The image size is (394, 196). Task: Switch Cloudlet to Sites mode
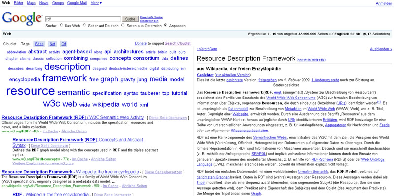(x=39, y=44)
